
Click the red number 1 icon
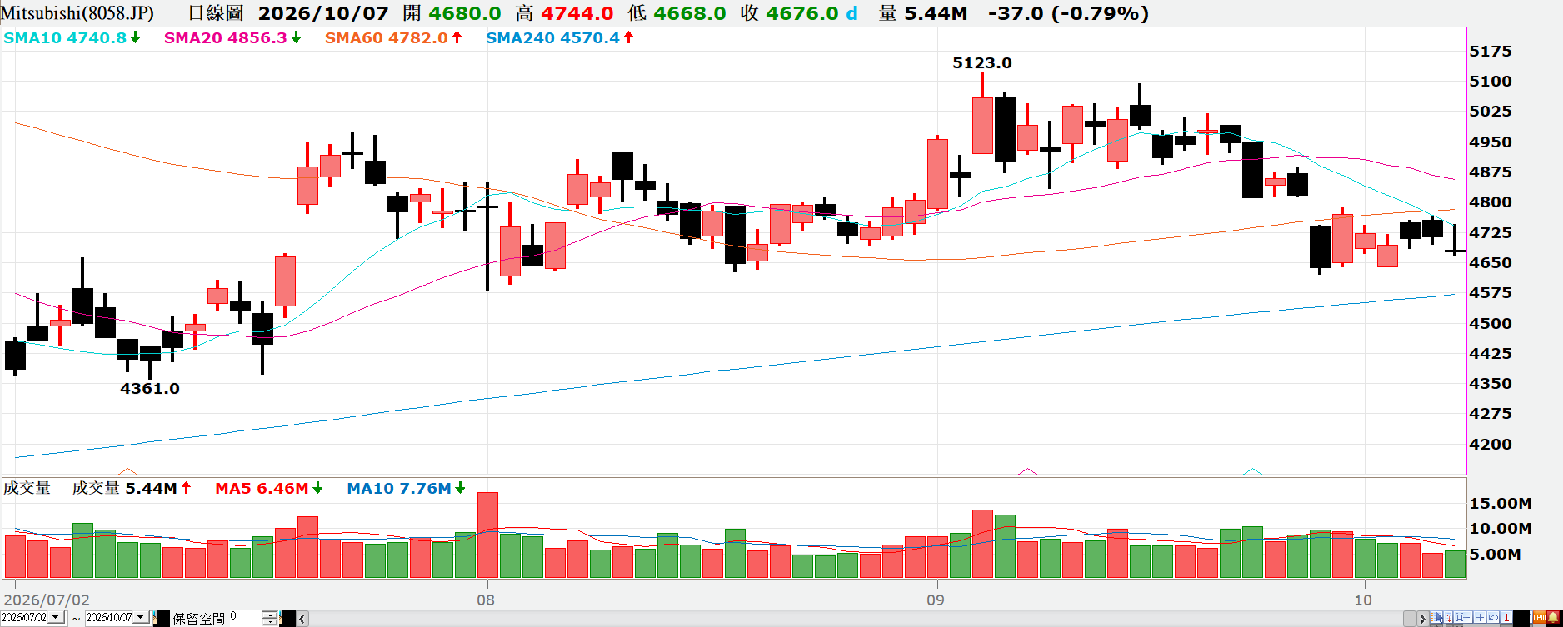pos(1506,617)
